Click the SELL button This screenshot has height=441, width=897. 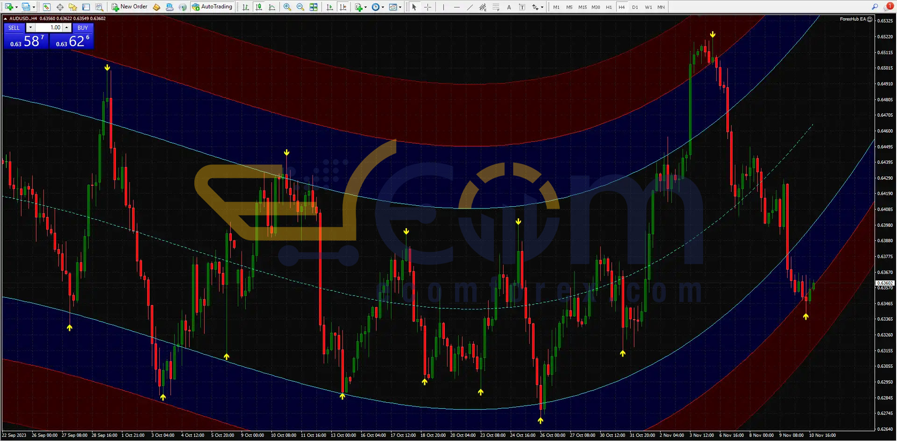[x=14, y=28]
